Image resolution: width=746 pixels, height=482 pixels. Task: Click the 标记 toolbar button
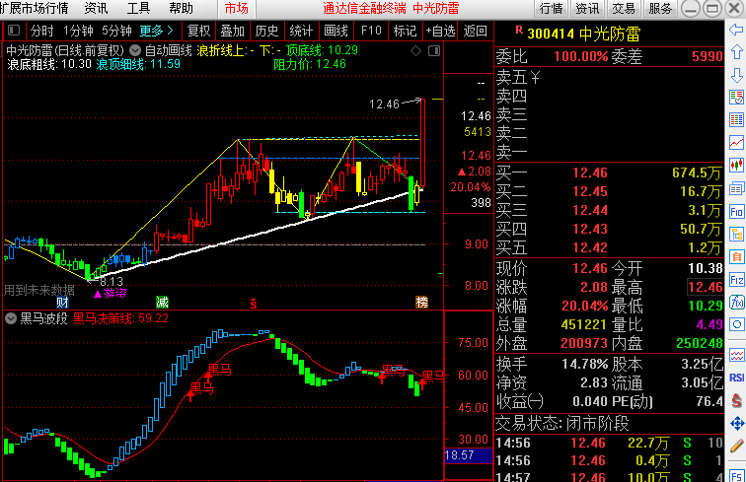(405, 31)
